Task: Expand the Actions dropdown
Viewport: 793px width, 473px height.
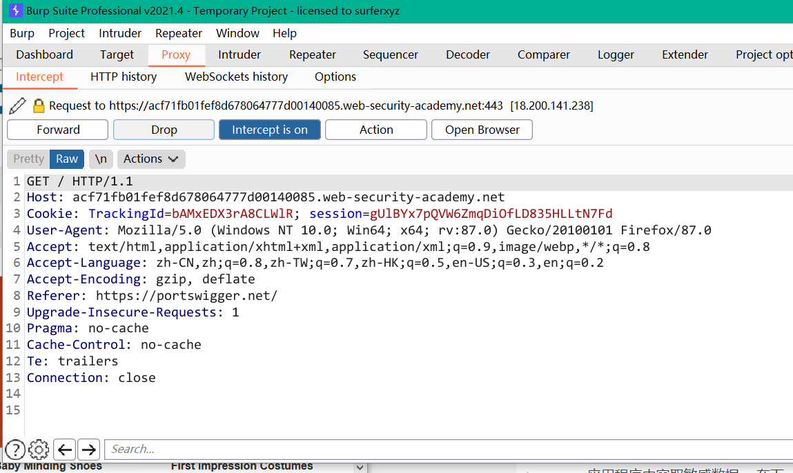Action: coord(151,159)
